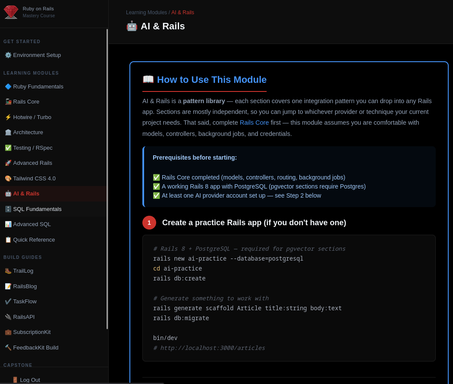Follow the Rails Core link in the paragraph

tap(254, 123)
